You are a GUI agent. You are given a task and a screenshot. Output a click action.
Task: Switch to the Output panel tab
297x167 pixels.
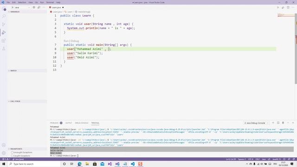(69, 123)
